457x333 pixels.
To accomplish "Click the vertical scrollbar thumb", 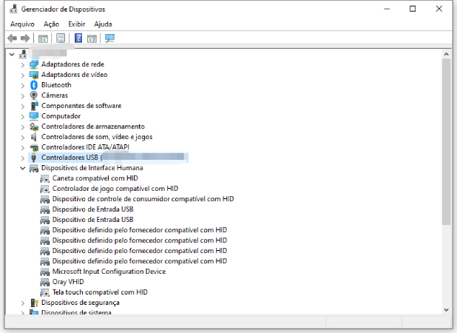I will coord(446,142).
